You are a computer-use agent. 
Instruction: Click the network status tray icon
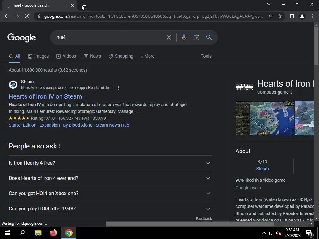pyautogui.click(x=271, y=233)
